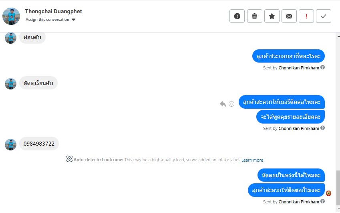
Task: Mark conversation as done with checkmark
Action: tap(324, 16)
